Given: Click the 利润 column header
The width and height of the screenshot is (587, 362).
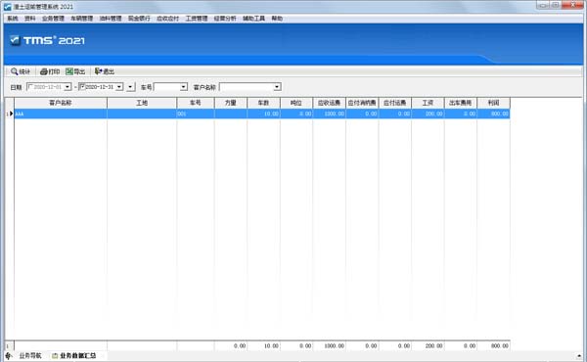Looking at the screenshot, I should [493, 103].
